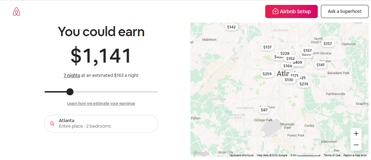Open Airbnb Setup
This screenshot has height=160, width=371.
[x=291, y=11]
